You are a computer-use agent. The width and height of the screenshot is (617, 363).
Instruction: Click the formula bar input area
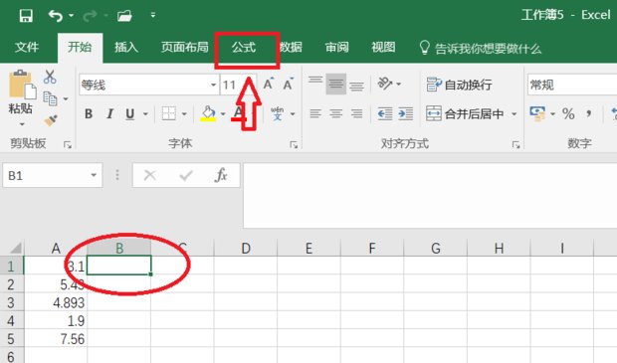point(430,196)
